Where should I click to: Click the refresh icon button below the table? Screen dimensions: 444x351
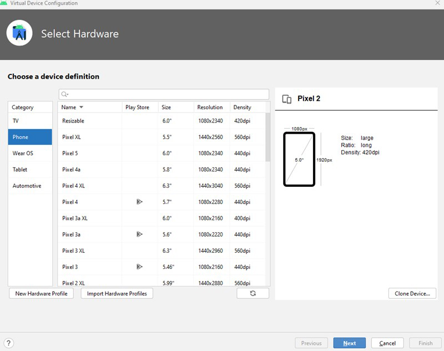[x=253, y=293]
